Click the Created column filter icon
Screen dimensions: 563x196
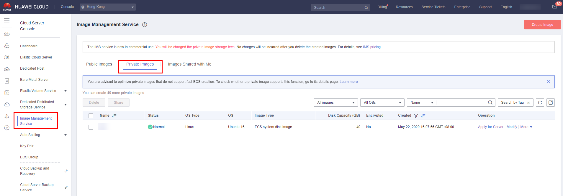click(416, 116)
